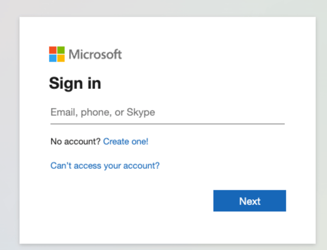The image size is (327, 250).
Task: Click the Microsoft wordmark text
Action: coord(95,54)
